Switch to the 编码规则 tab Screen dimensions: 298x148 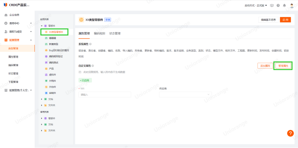99,33
